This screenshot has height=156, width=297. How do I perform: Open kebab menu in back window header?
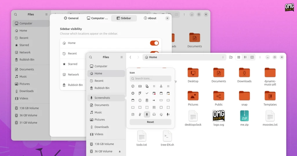click(184, 14)
